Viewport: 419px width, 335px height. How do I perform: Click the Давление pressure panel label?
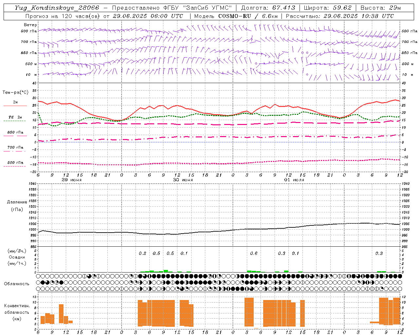[17, 202]
